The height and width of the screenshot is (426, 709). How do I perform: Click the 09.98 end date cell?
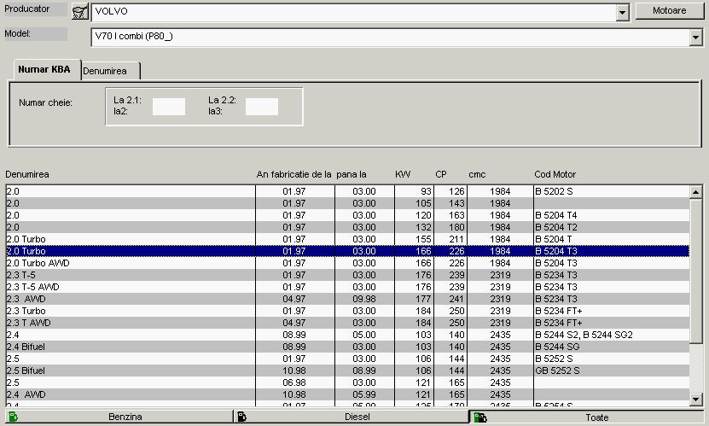(364, 299)
